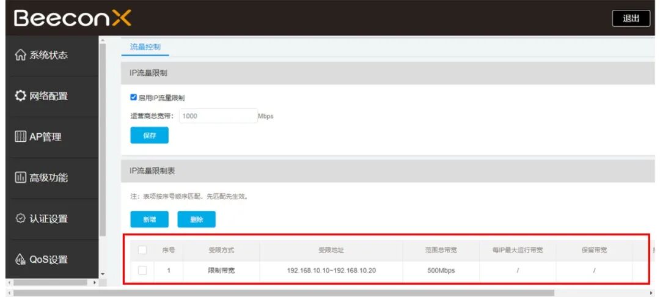Click the IP流量限制 section header
Viewport: 660px width, 297px height.
(387, 73)
